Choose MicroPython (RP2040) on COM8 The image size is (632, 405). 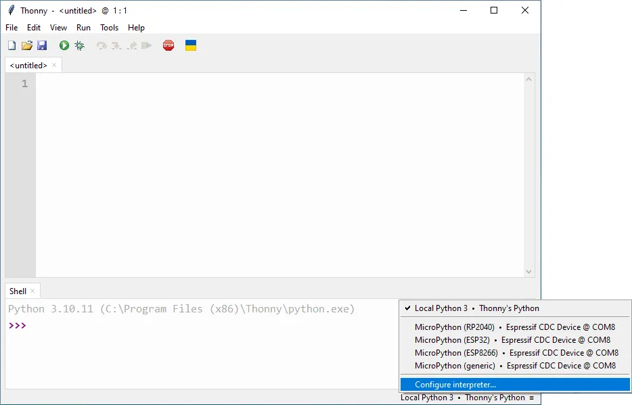(x=514, y=327)
